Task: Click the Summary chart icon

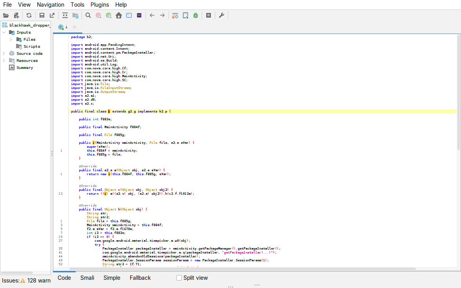Action: [12, 67]
